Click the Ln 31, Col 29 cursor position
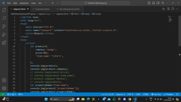181x102 pixels. (x=108, y=94)
